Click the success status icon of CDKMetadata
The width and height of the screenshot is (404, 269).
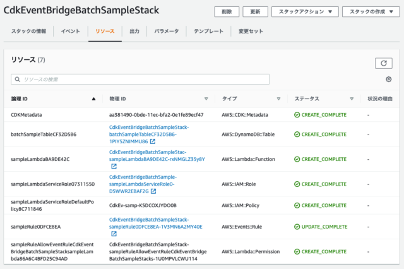pyautogui.click(x=297, y=115)
